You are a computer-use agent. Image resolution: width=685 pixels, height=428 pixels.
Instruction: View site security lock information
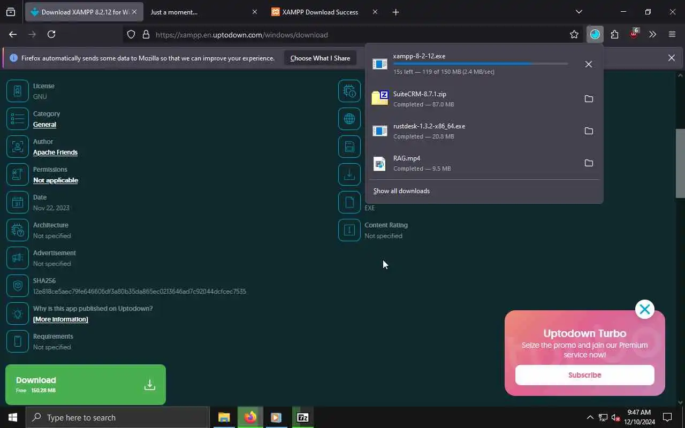click(x=146, y=35)
